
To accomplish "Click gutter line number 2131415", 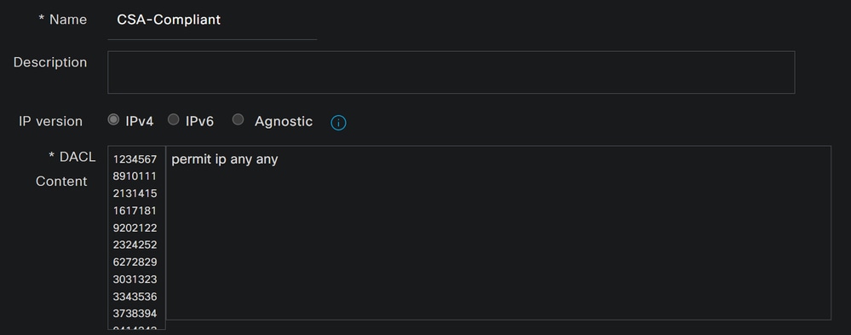I will 135,193.
